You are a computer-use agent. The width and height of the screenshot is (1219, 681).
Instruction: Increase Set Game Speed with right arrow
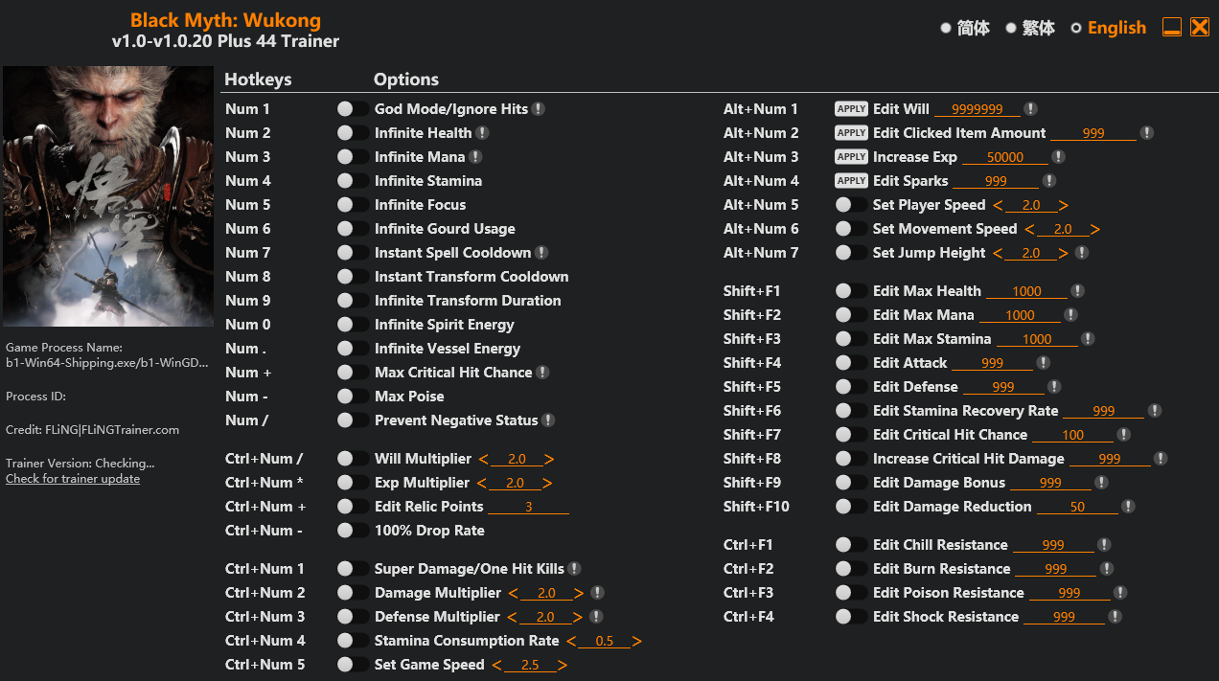[x=563, y=665]
